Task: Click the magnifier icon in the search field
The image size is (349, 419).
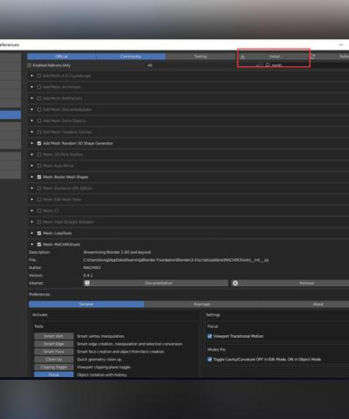Action: point(267,65)
